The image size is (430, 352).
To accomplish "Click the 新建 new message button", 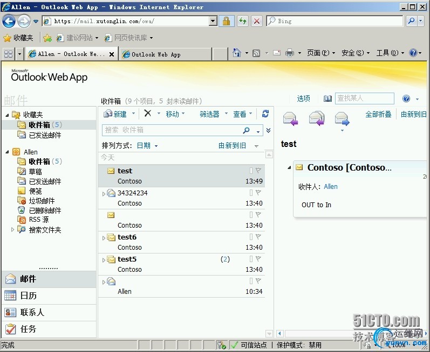I will 115,114.
